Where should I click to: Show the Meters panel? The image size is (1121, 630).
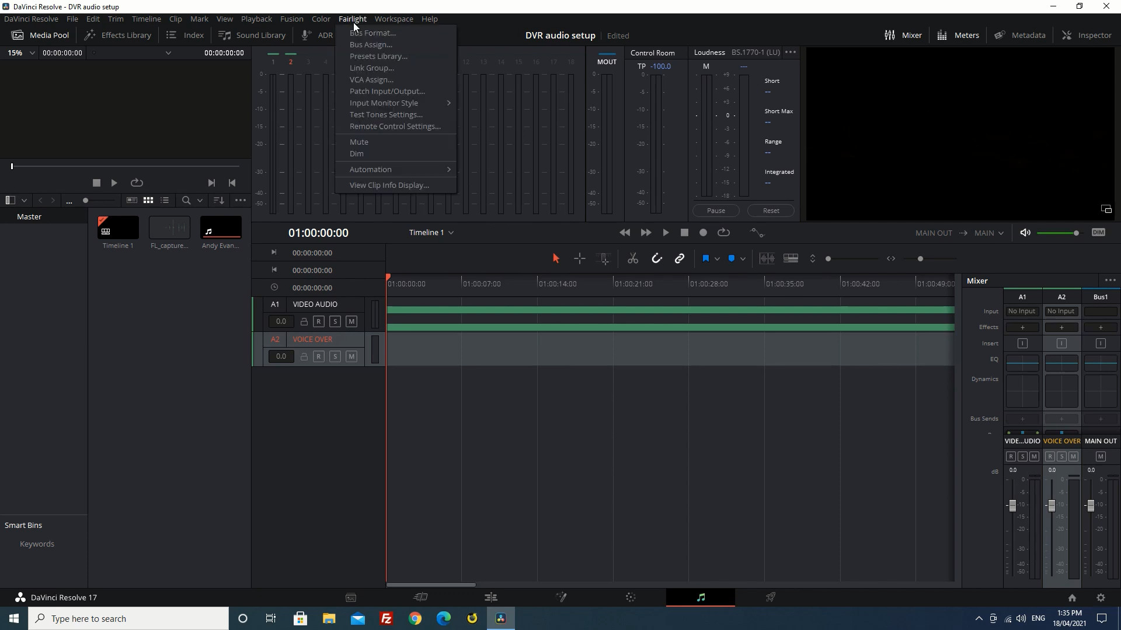coord(958,35)
